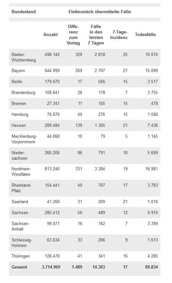Image resolution: width=172 pixels, height=283 pixels.
Task: Select the Todesfälle column header
Action: [x=145, y=35]
